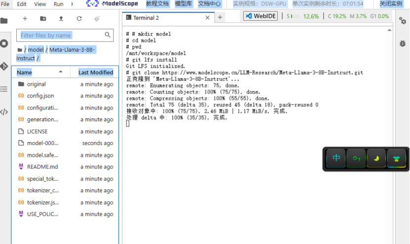
Task: Open the Debugger bug icon
Action: coord(403,43)
